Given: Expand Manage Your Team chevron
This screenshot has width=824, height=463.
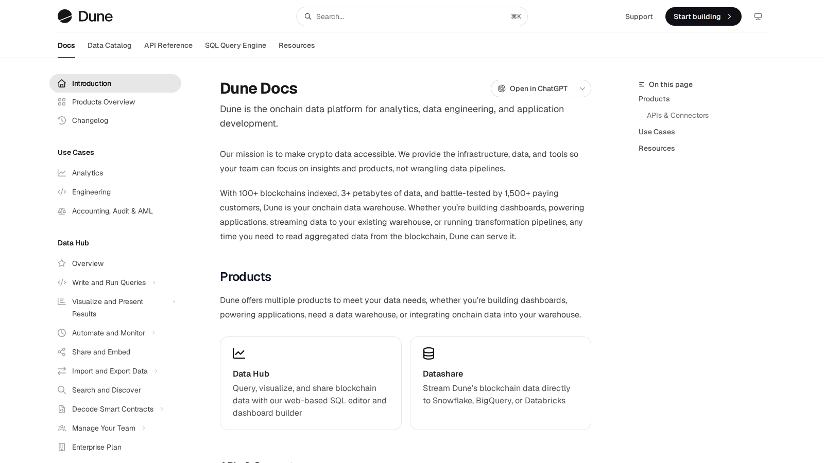Looking at the screenshot, I should click(x=144, y=428).
